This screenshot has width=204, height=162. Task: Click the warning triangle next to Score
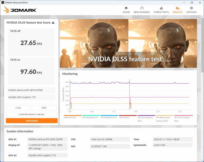tap(53, 23)
